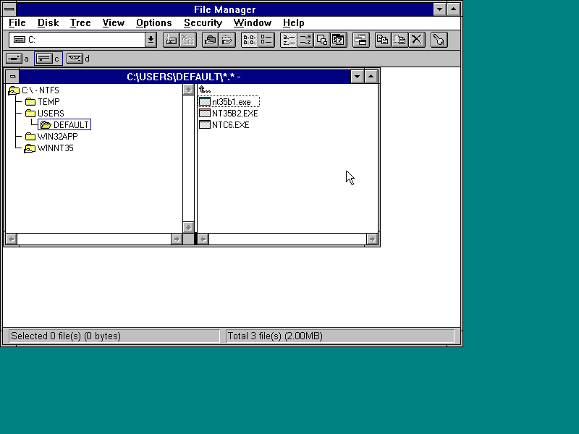Click tree pane scroll left arrow
Screen dimensions: 579x434
click(12, 239)
